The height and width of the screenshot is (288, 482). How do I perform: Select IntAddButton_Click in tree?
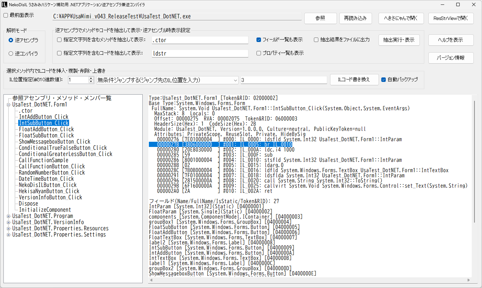click(44, 117)
